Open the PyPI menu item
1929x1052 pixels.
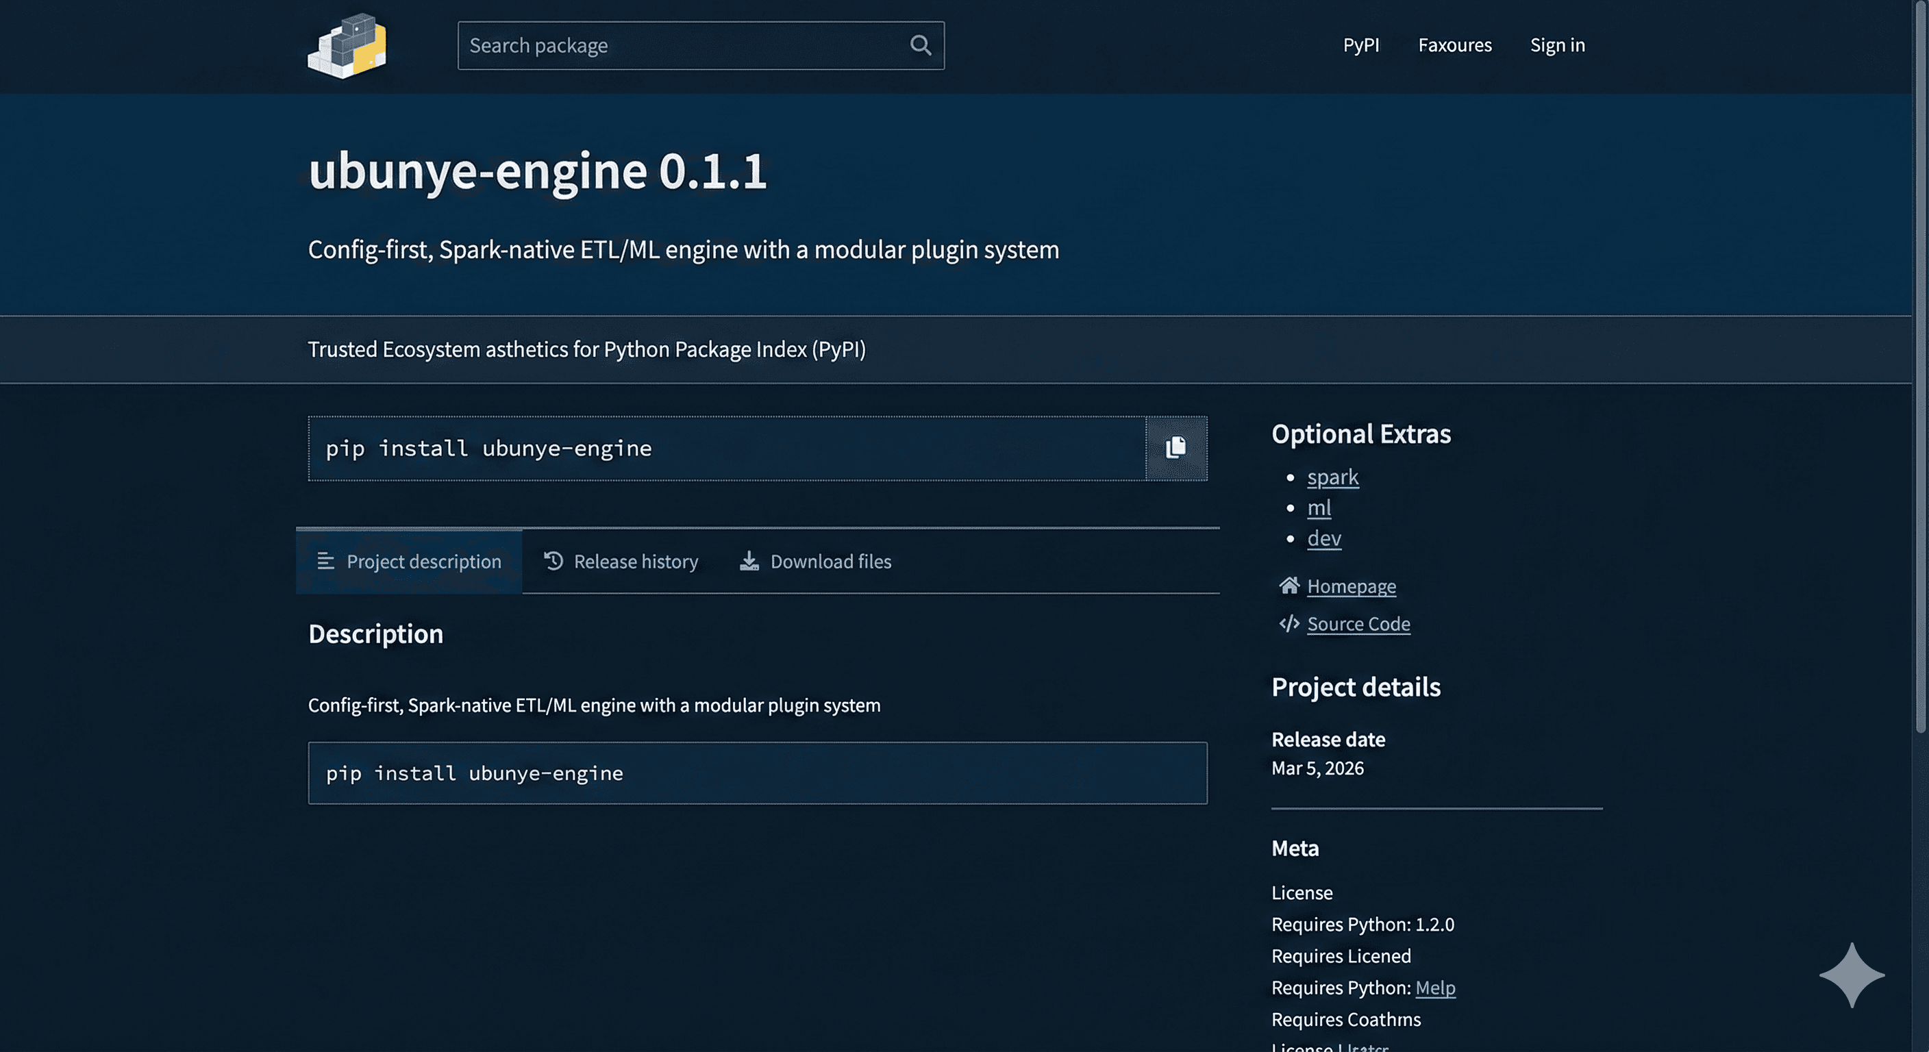1361,45
